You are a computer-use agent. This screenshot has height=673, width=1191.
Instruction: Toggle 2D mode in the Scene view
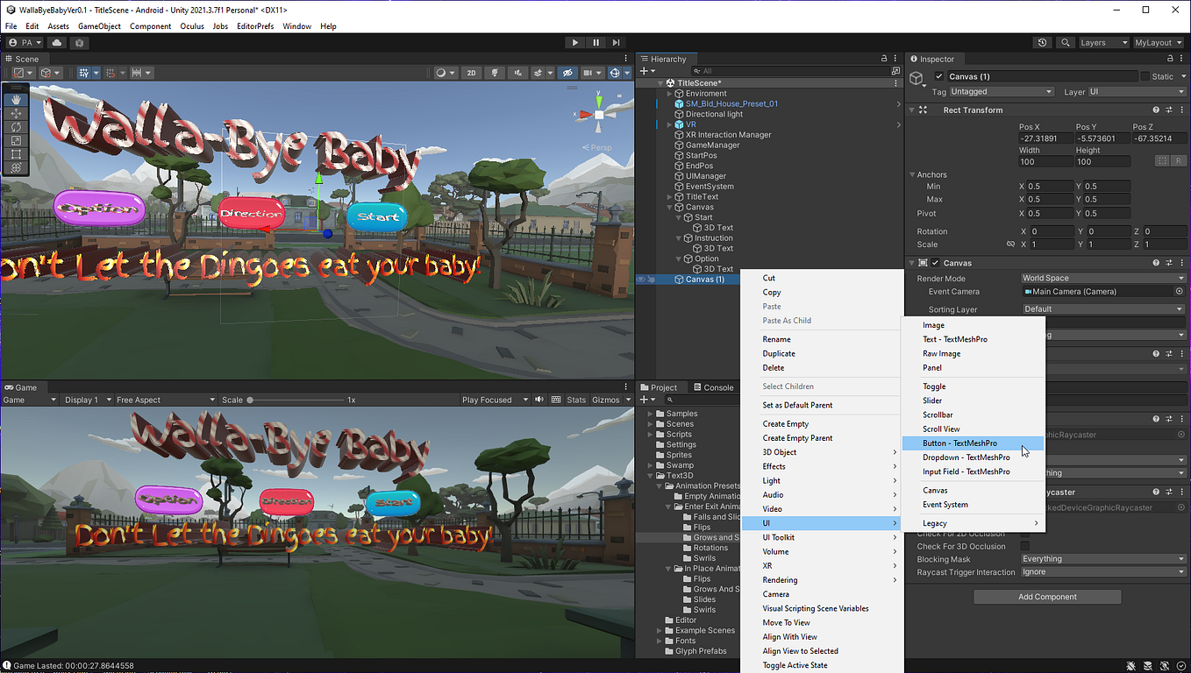point(471,73)
